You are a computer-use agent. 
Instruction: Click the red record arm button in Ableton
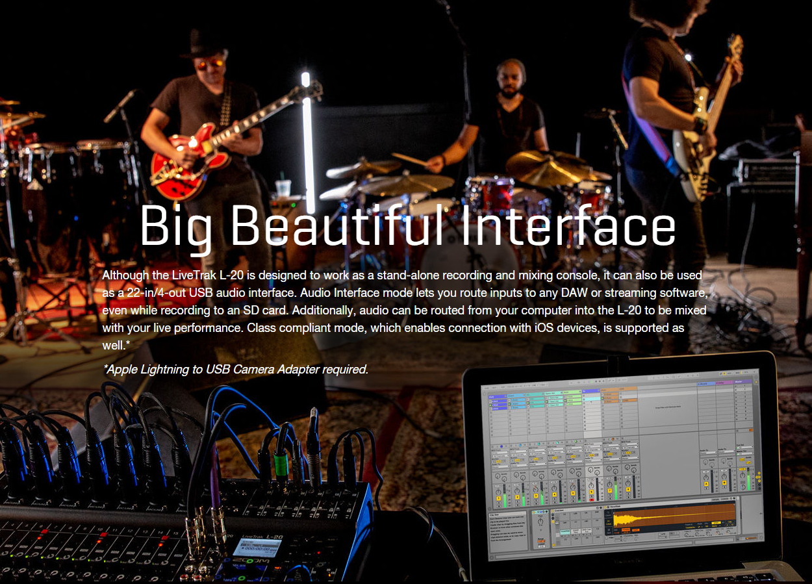point(590,498)
